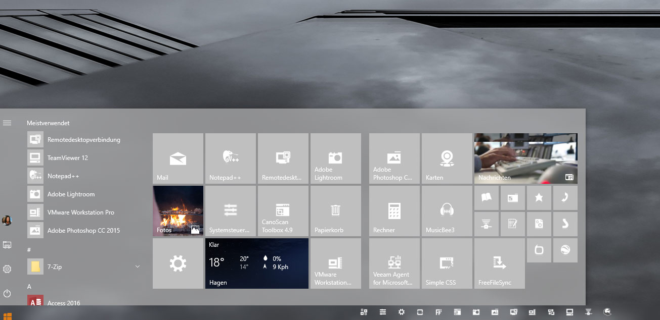Open the Adobe Lightroom tile

(336, 158)
